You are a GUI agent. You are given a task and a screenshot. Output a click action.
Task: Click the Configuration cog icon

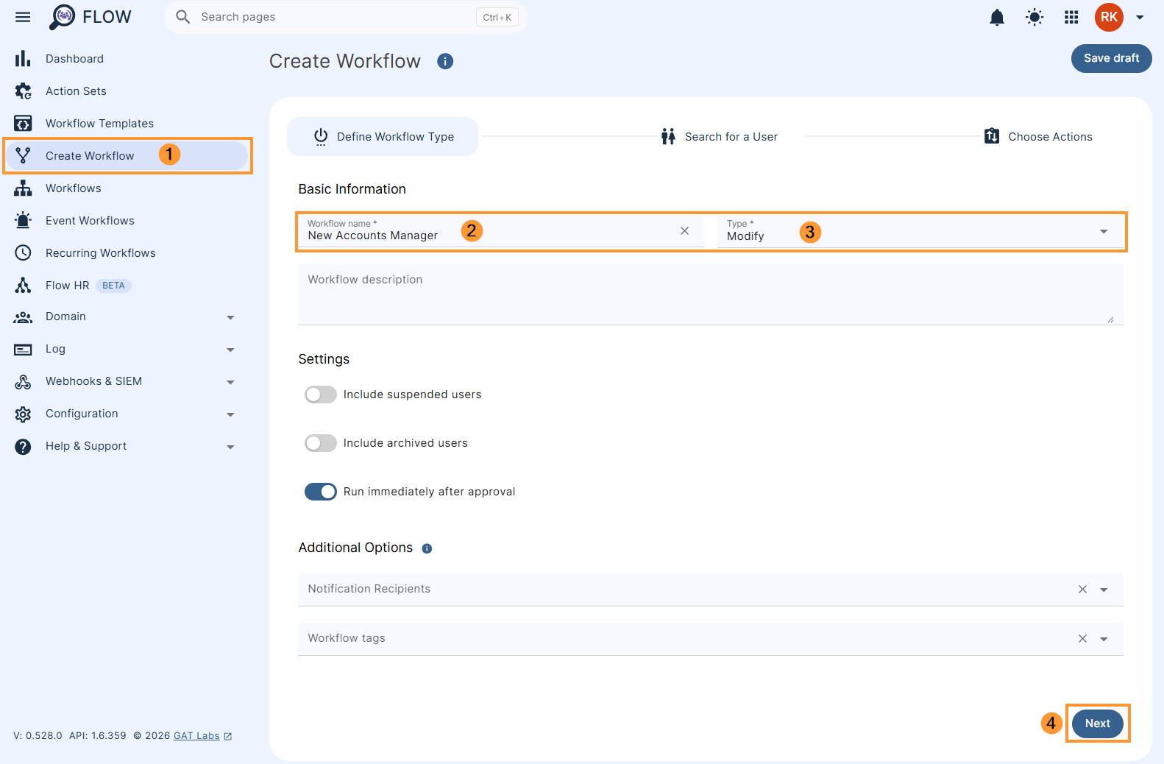(x=23, y=414)
